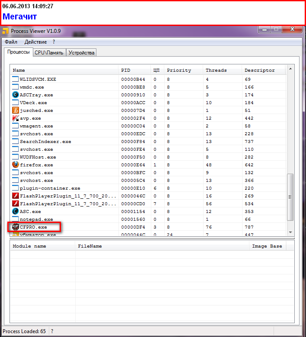The height and width of the screenshot is (337, 306).
Task: Select the wmagent.exe process name
Action: (36, 126)
